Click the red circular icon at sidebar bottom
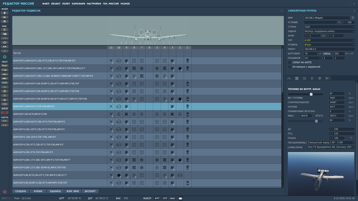358x201 pixels. (x=5, y=192)
